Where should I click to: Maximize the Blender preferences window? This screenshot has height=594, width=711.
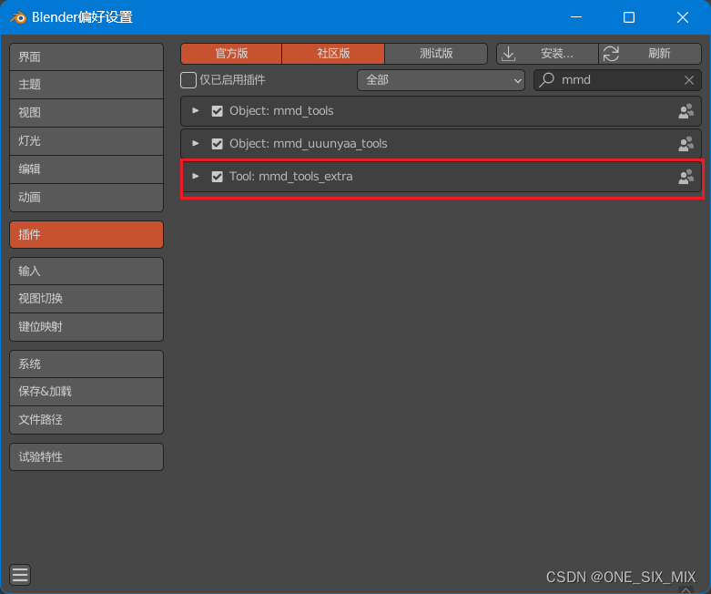pyautogui.click(x=629, y=17)
